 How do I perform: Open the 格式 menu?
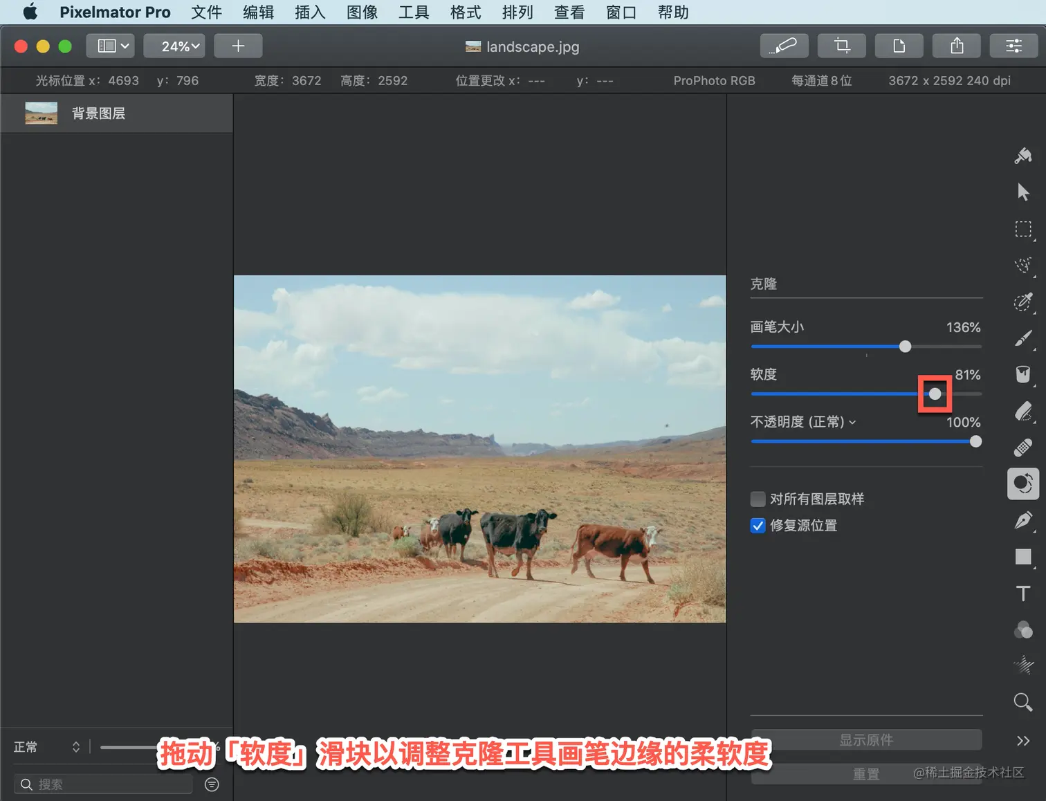click(466, 12)
